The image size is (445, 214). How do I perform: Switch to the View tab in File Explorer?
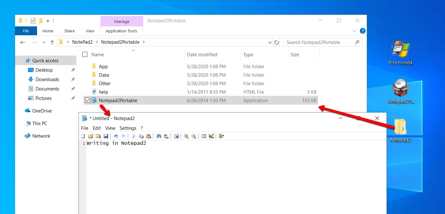point(90,31)
